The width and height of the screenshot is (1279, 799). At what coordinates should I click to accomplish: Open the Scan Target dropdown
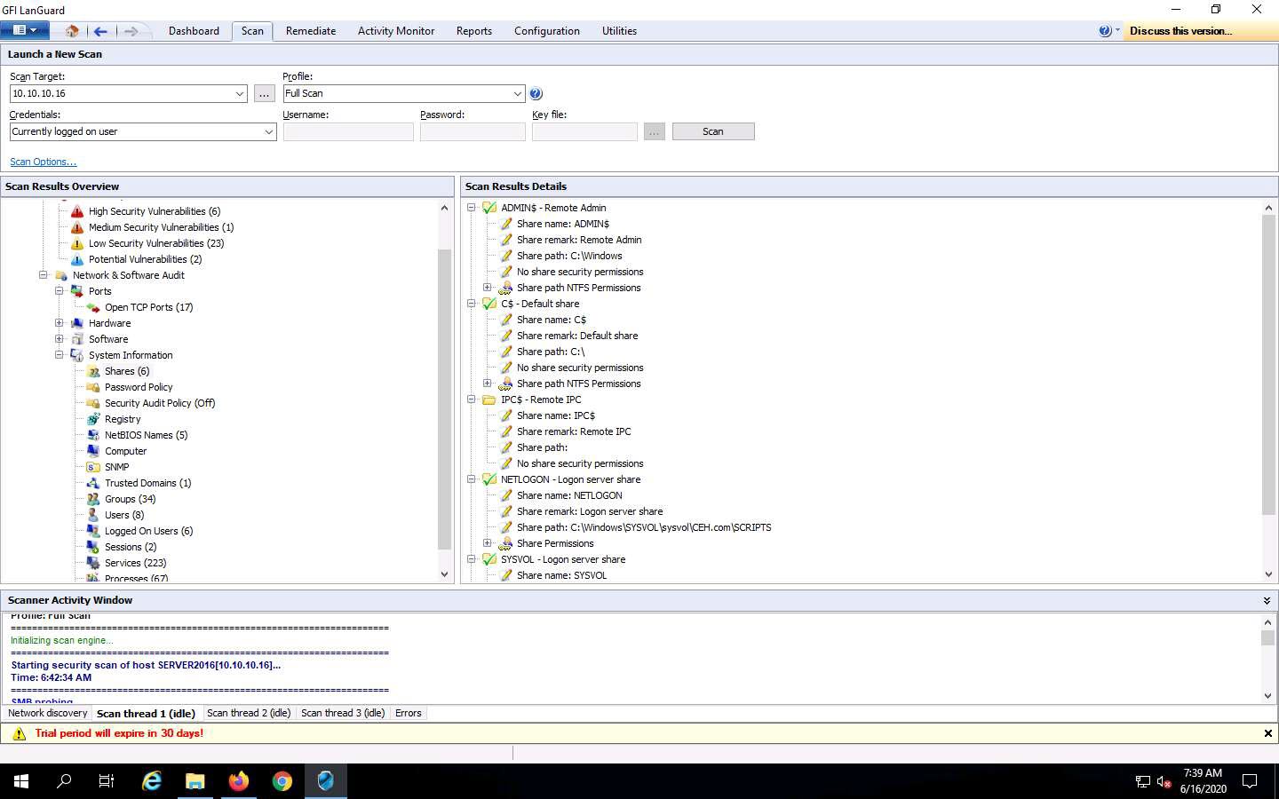240,93
